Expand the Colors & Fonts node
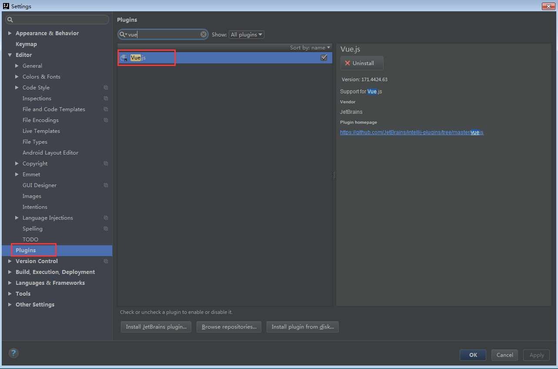This screenshot has height=369, width=558. click(x=17, y=77)
